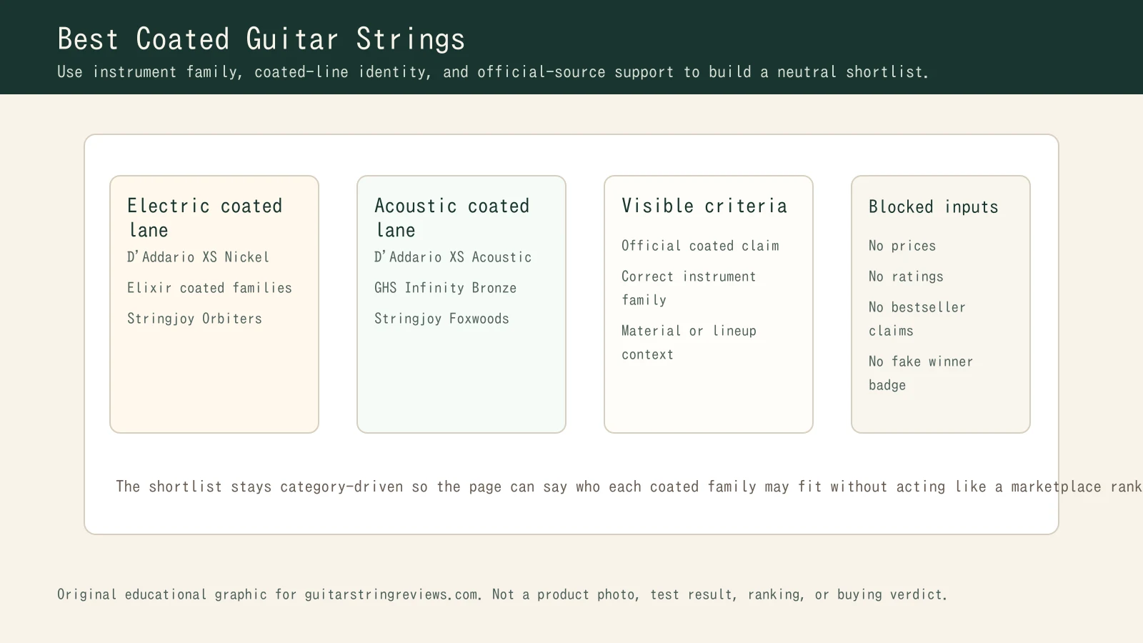This screenshot has width=1143, height=643.
Task: Click the Best Coated Guitar Strings title
Action: tap(261, 39)
